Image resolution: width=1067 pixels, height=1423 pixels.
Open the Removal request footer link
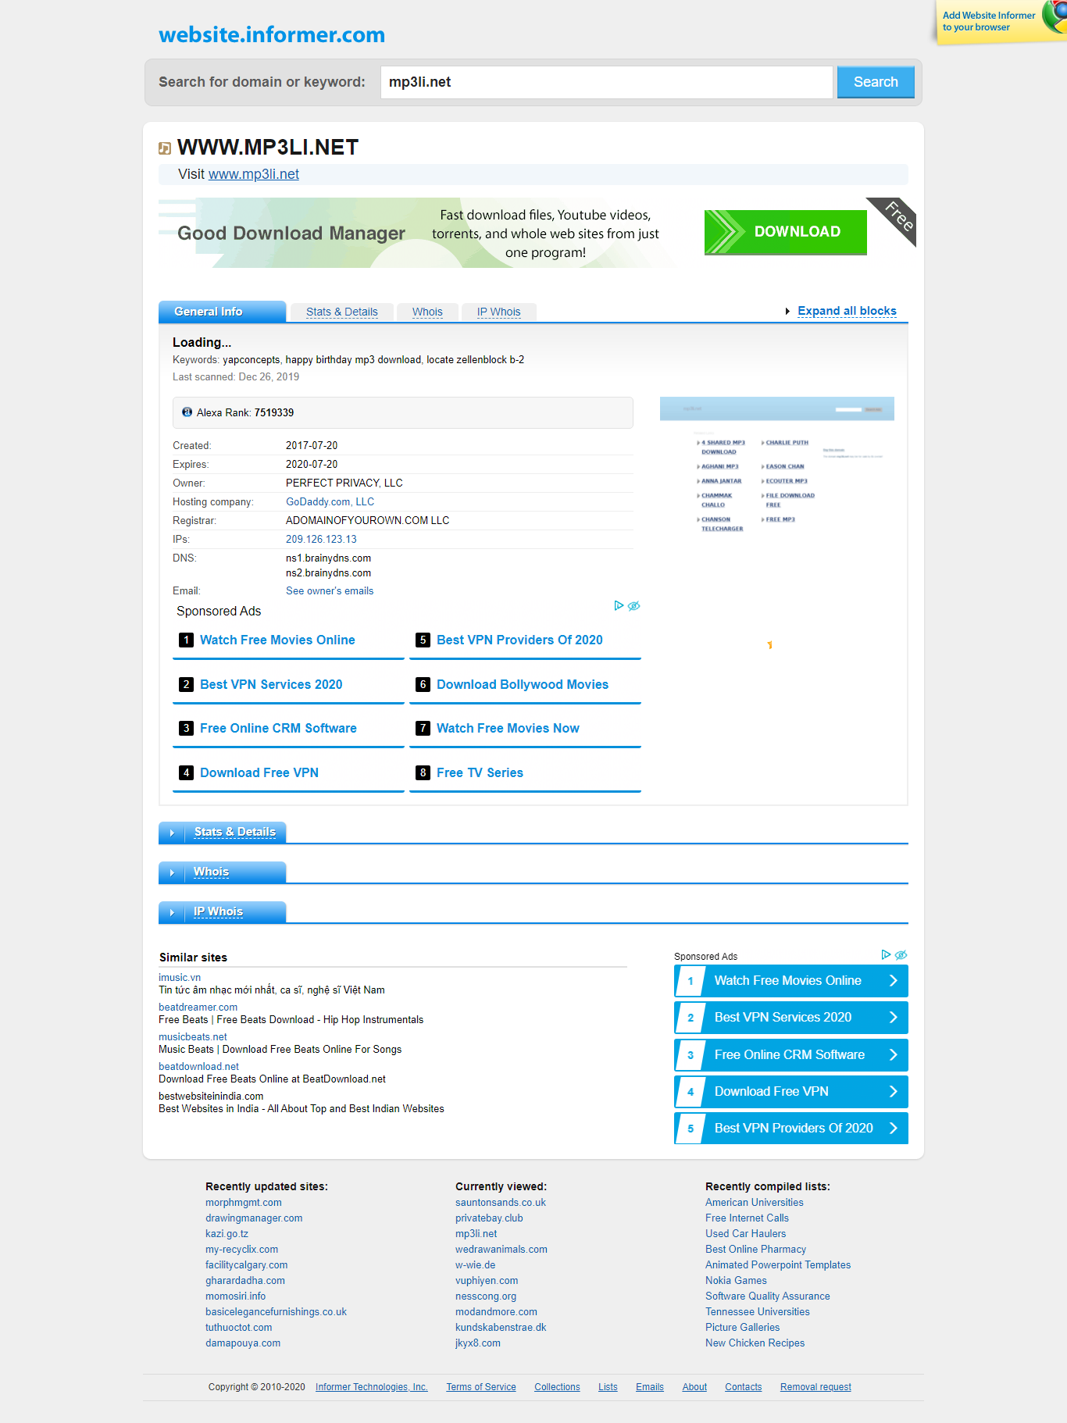pyautogui.click(x=815, y=1387)
